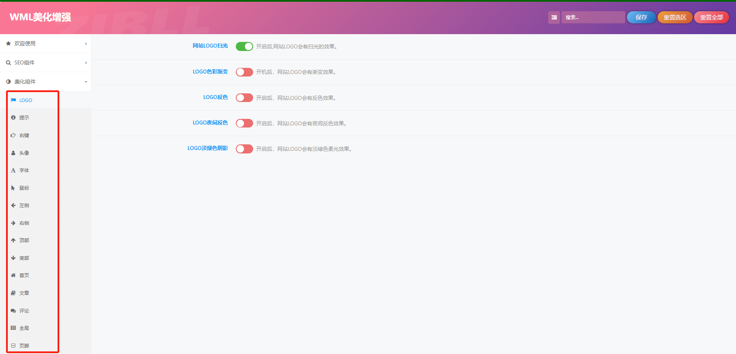
Task: Click the up arrow icon beside 顶部
Action: point(13,240)
